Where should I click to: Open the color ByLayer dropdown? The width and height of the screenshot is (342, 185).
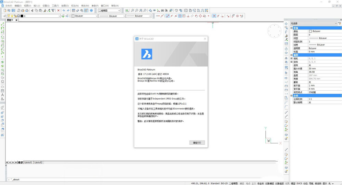point(84,16)
